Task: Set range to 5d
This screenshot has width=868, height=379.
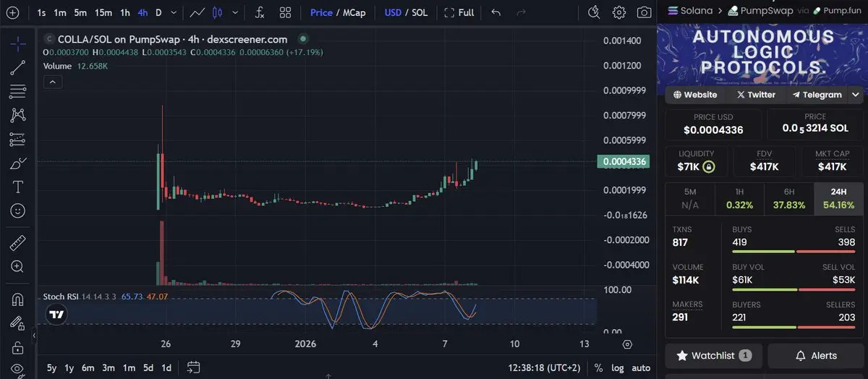Action: pyautogui.click(x=148, y=367)
